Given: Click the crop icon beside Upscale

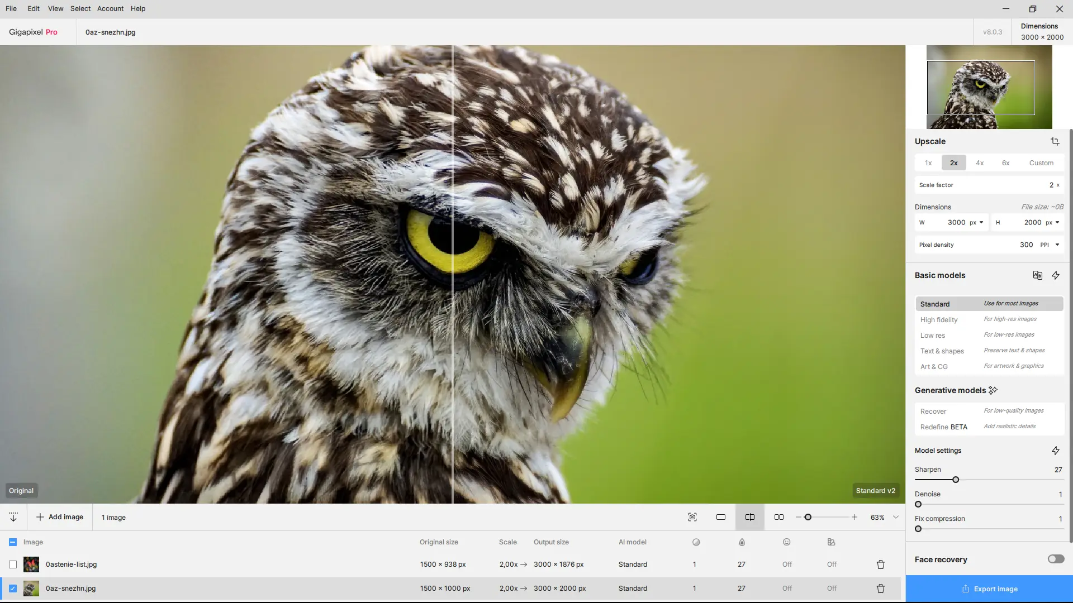Looking at the screenshot, I should point(1055,141).
